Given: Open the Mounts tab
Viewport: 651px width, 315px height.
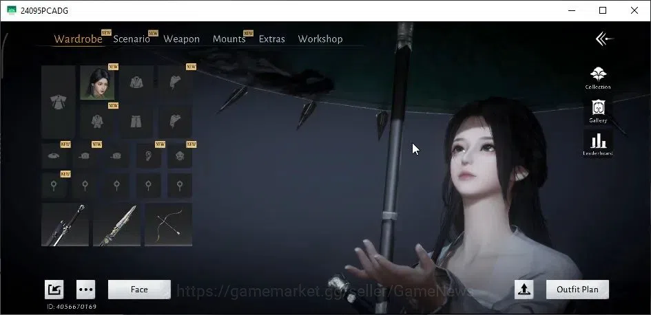Looking at the screenshot, I should (229, 39).
